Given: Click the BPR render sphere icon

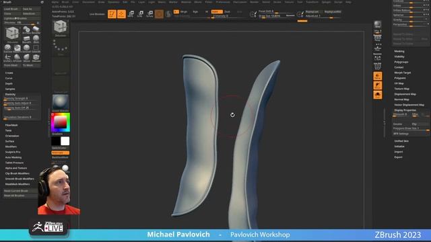Looking at the screenshot, I should pos(377,24).
